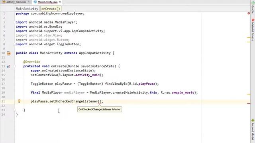Click the greyed 'mediaPlayer' variable name
The image size is (255, 143).
click(x=75, y=93)
